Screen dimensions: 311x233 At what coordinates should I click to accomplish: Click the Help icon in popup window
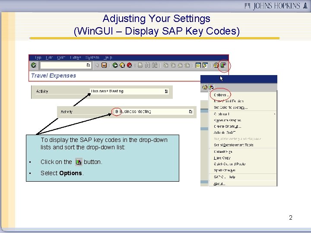tap(205, 87)
